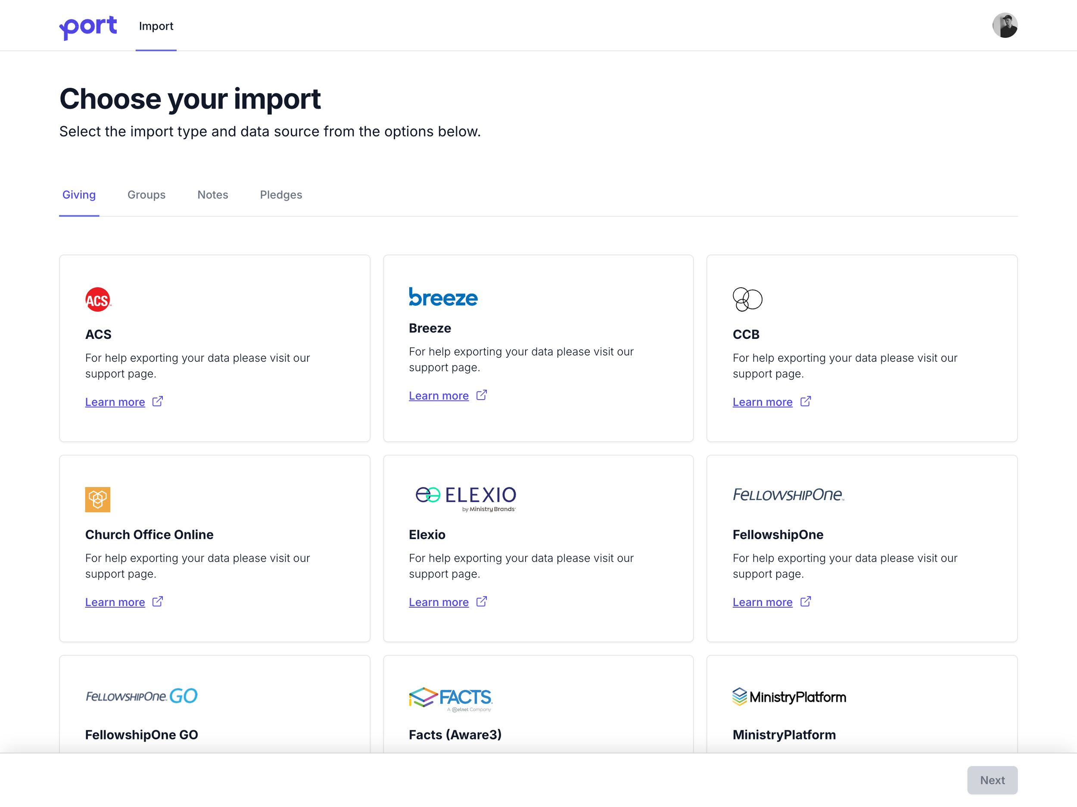Viewport: 1077px width, 807px height.
Task: Select the Breeze card title
Action: (x=430, y=328)
